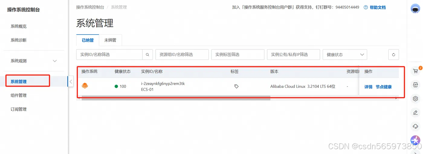The height and width of the screenshot is (154, 423).
Task: Click the 详情 link for ECS-01
Action: point(368,87)
